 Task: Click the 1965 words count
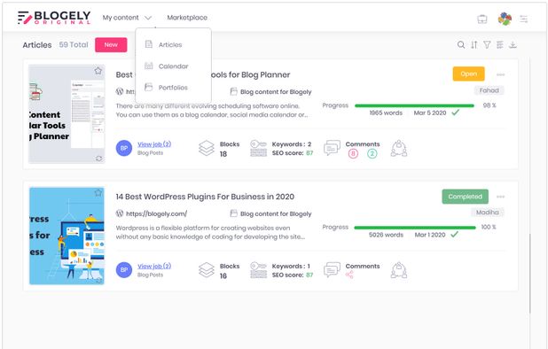coord(386,112)
